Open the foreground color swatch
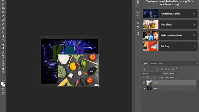The image size is (199, 112). coord(2,84)
